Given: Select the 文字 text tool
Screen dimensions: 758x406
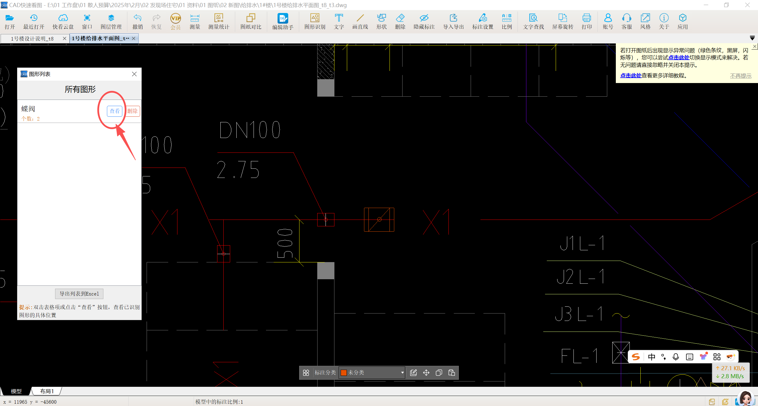Looking at the screenshot, I should [339, 22].
